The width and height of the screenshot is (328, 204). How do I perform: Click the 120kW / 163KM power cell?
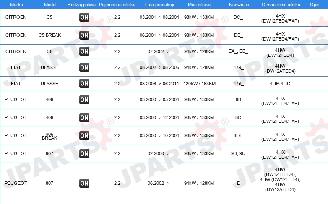point(199,84)
